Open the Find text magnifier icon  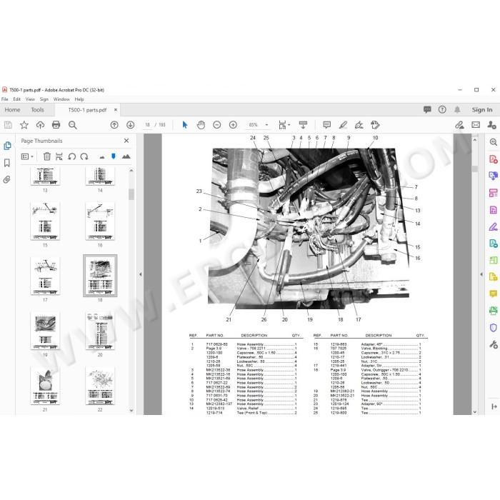coord(73,125)
